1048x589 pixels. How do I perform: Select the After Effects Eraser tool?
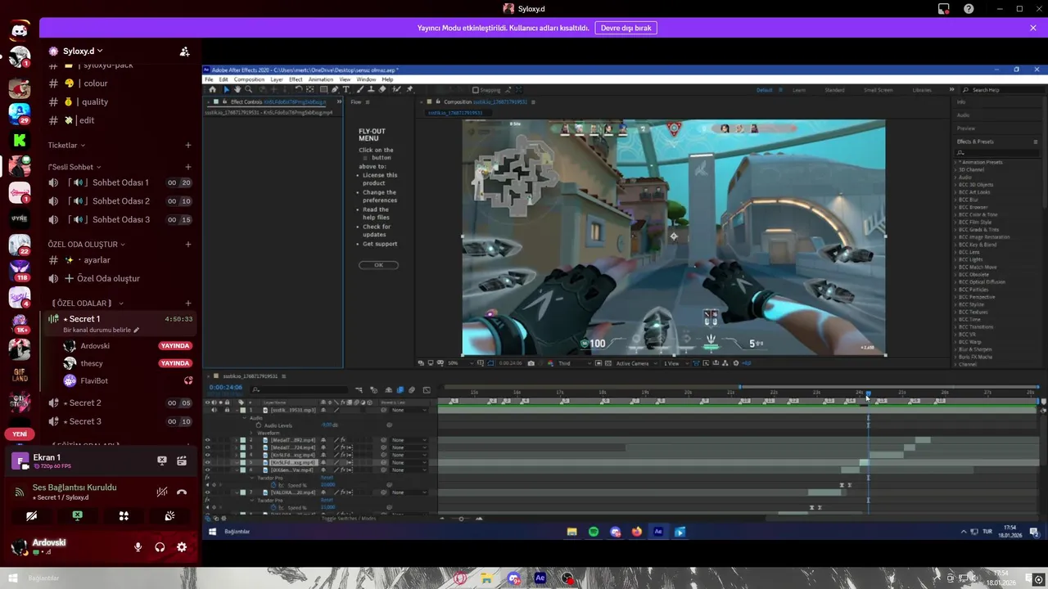tap(382, 89)
